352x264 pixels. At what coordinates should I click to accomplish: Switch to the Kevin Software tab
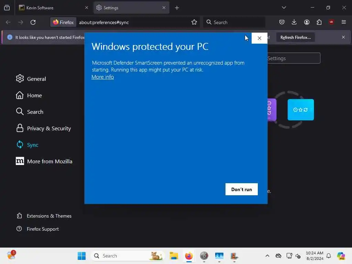[53, 8]
